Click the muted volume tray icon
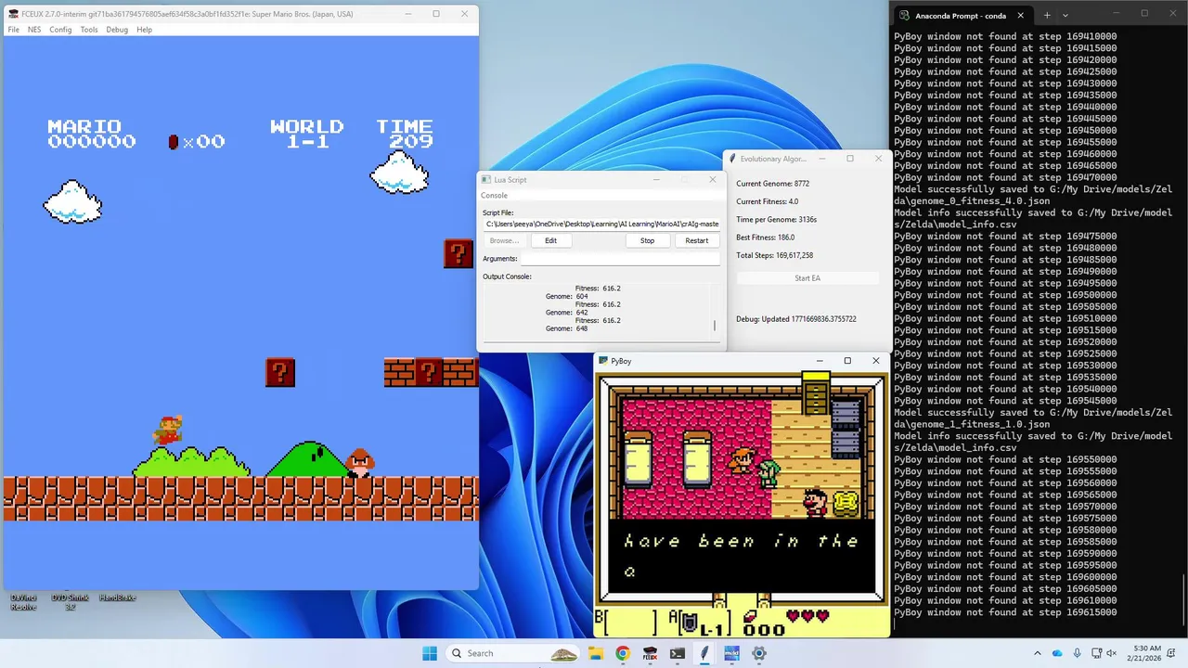The image size is (1188, 668). [1114, 653]
